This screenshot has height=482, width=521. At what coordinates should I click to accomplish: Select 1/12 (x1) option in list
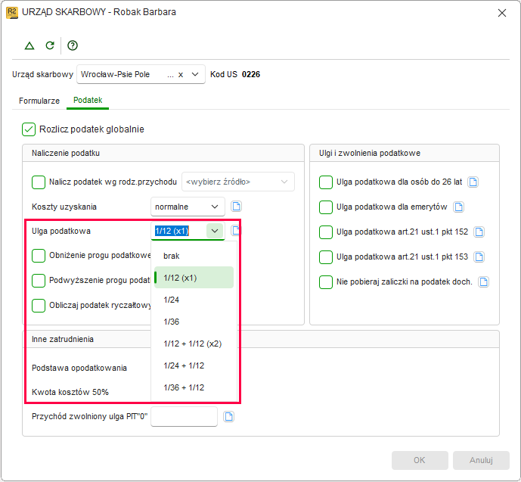(x=194, y=278)
